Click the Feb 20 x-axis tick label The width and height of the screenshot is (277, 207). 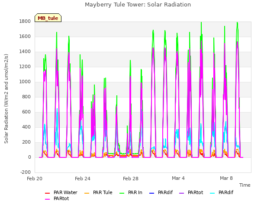point(35,179)
